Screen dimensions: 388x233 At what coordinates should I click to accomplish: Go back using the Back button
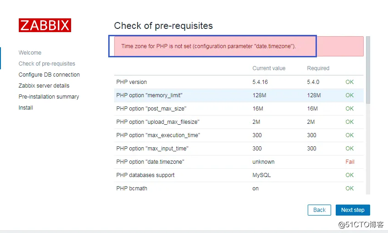[x=319, y=210]
